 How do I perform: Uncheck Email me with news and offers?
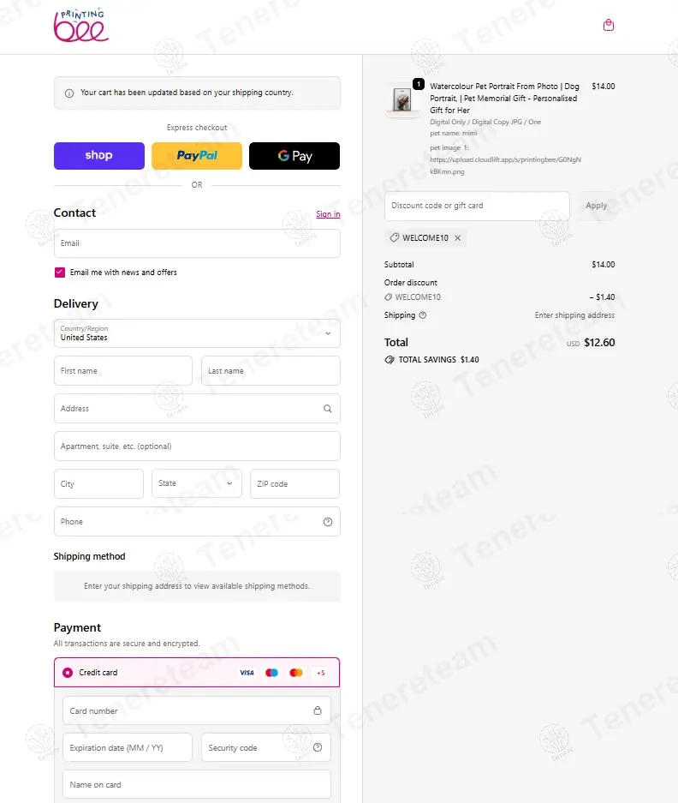(x=60, y=273)
